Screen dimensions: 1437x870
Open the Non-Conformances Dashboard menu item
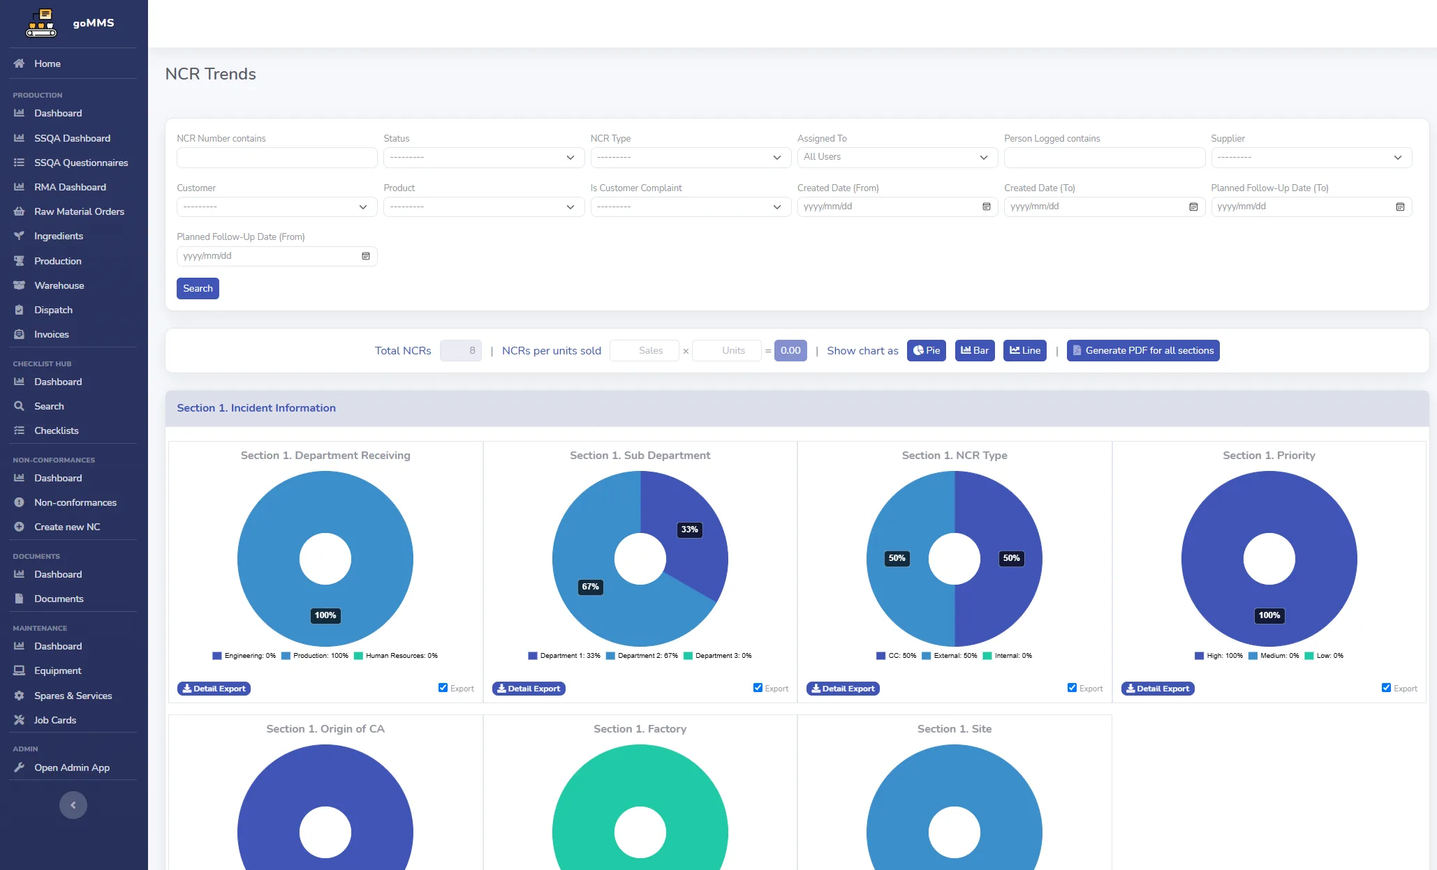(58, 478)
